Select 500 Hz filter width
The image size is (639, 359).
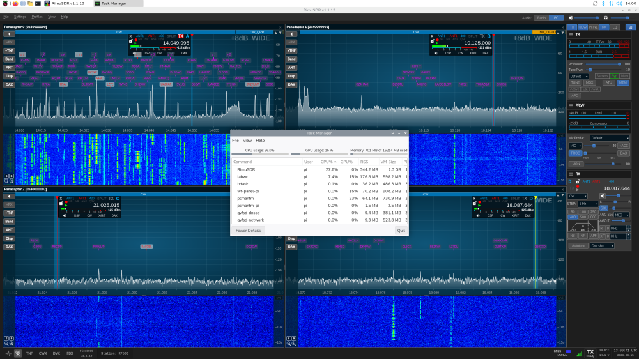583,217
